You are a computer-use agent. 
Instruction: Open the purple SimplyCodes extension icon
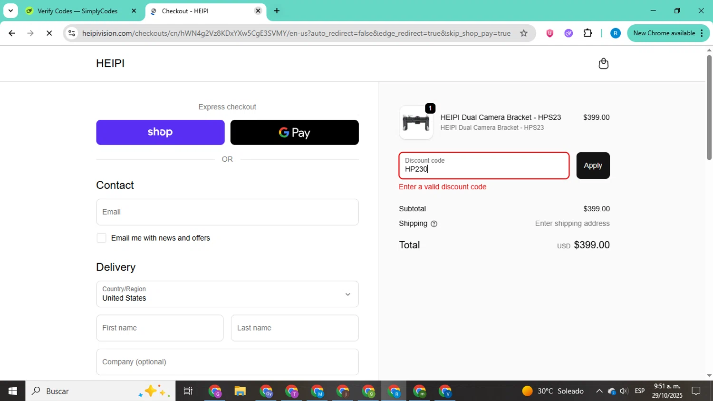(568, 33)
